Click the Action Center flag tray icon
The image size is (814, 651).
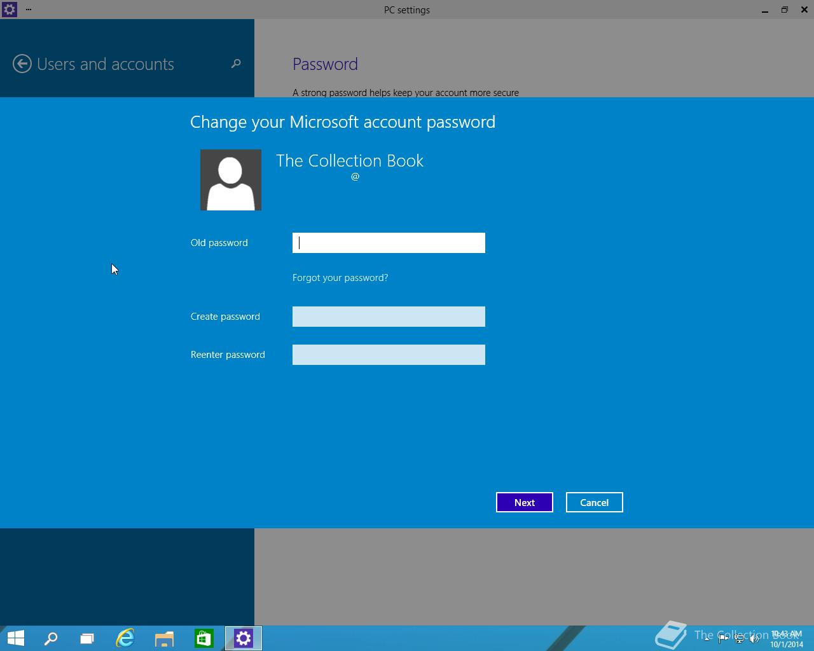[x=723, y=639]
